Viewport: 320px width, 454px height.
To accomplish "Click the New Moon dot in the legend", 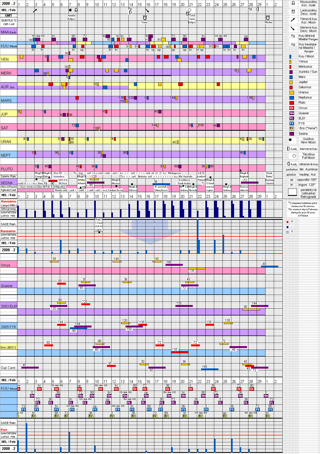I will tap(290, 140).
